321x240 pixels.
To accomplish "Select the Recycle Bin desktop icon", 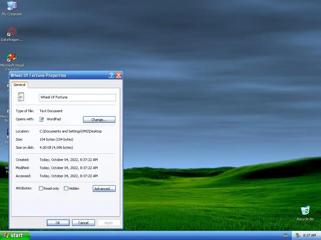I will click(305, 213).
